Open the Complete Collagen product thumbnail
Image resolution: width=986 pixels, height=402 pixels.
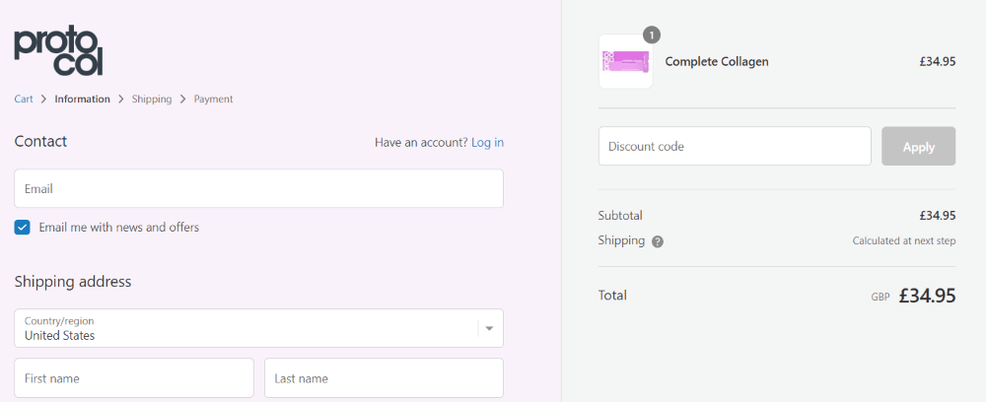click(626, 61)
